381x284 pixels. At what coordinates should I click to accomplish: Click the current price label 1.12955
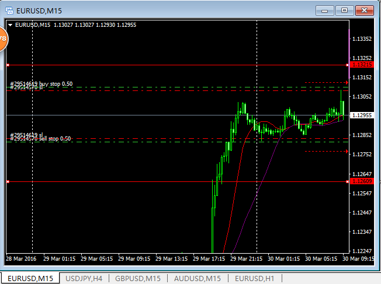[x=362, y=115]
